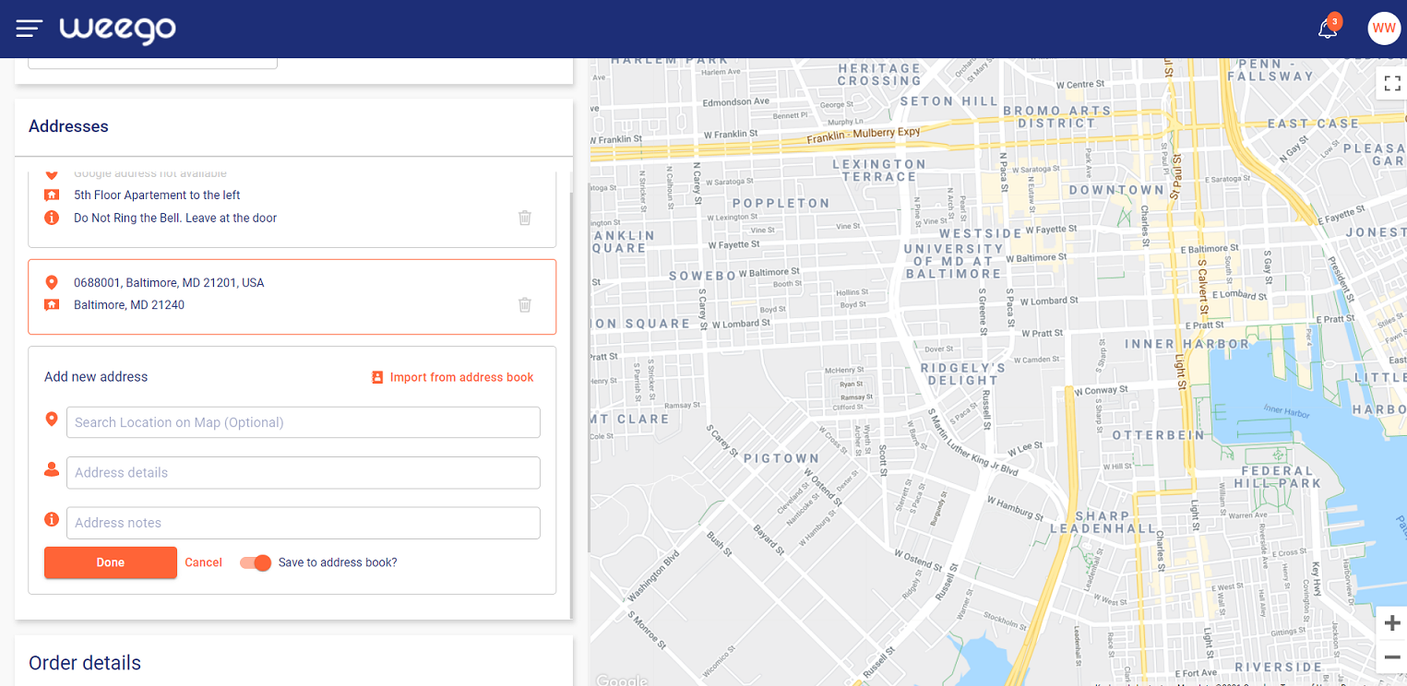Delete the Baltimore MD 21201 address
The height and width of the screenshot is (686, 1407).
pyautogui.click(x=525, y=304)
